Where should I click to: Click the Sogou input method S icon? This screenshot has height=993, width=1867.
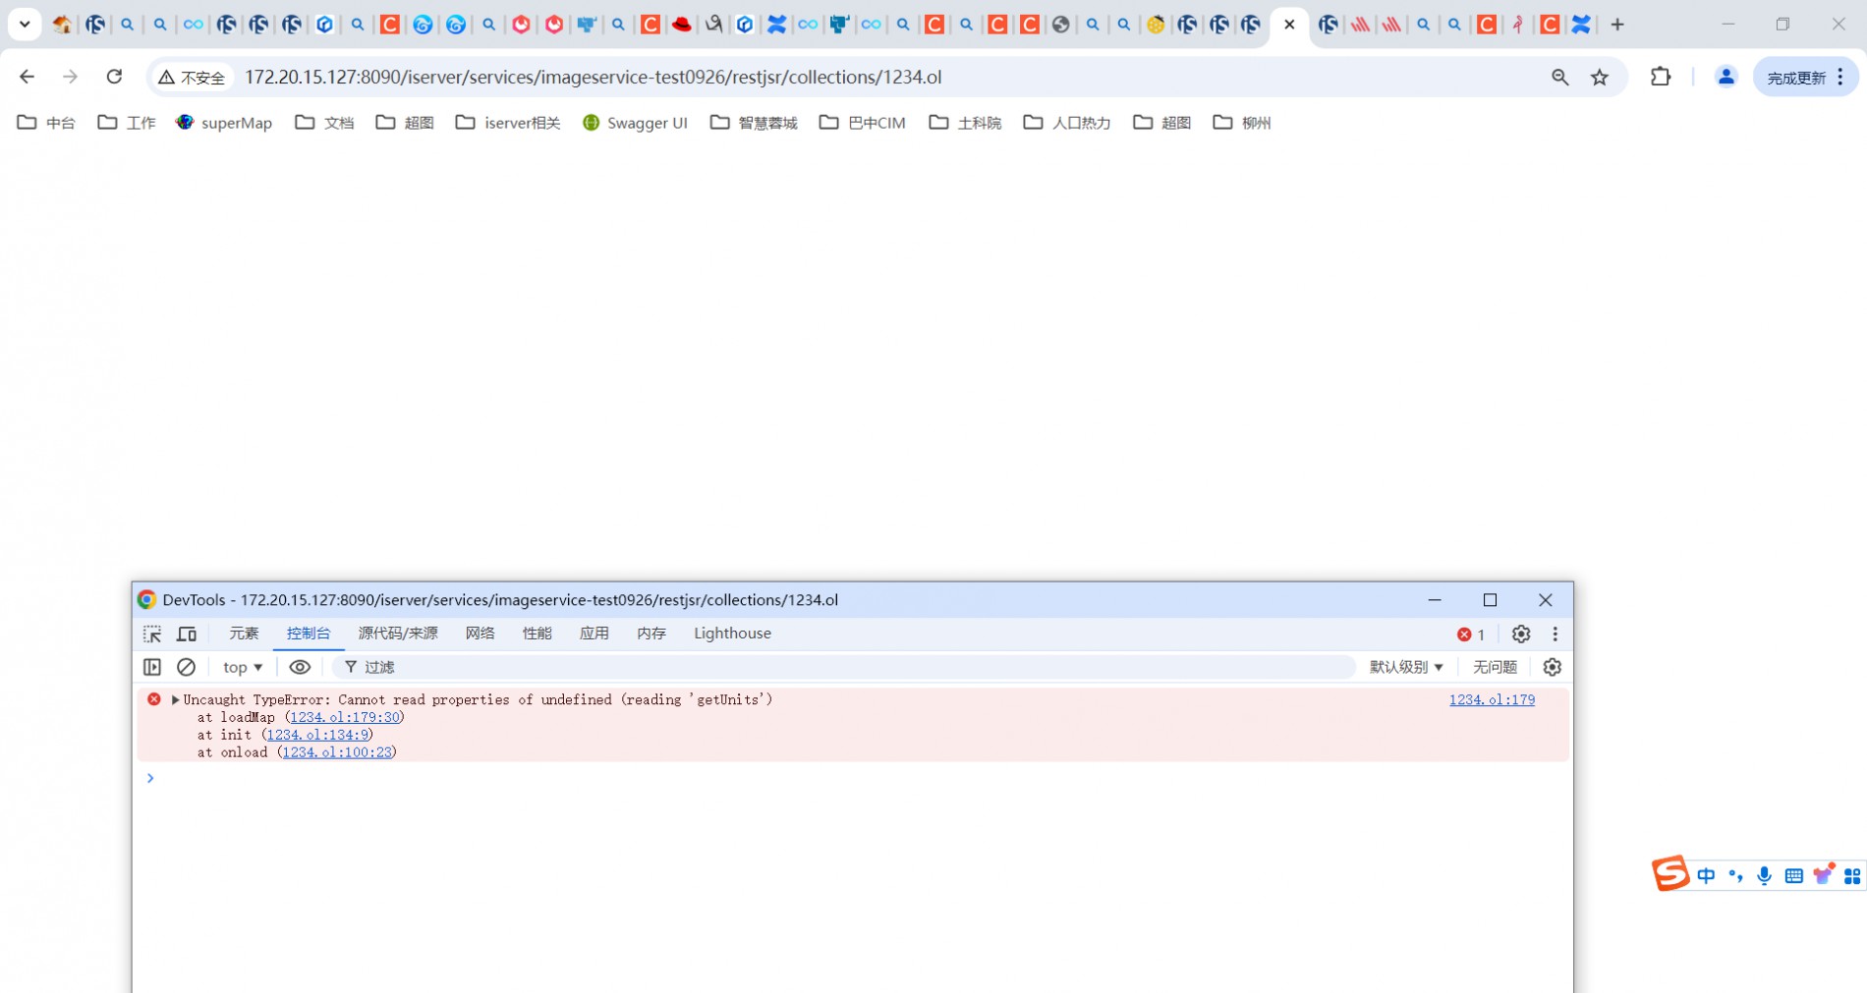(1669, 873)
